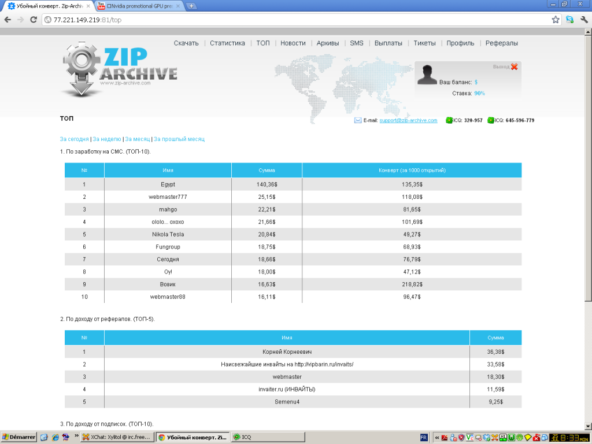This screenshot has width=592, height=444.
Task: Open a new tab with the plus button
Action: [x=191, y=6]
